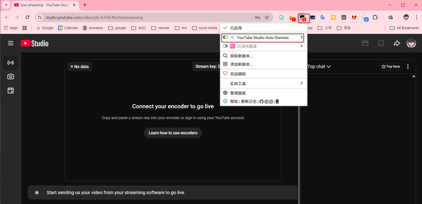Open the GitHub icon in Tampermonkey menu
422x204 pixels.
point(261,101)
